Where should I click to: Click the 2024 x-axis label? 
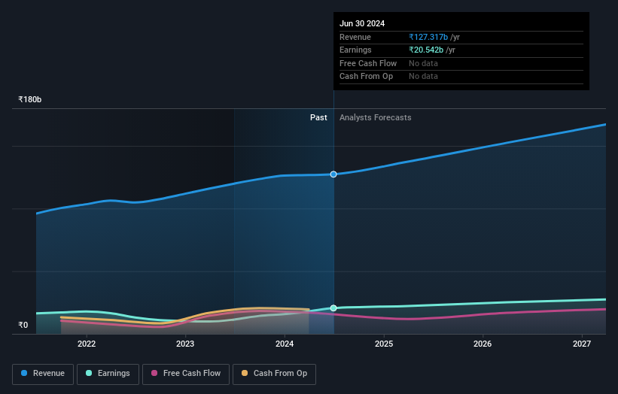pyautogui.click(x=285, y=344)
